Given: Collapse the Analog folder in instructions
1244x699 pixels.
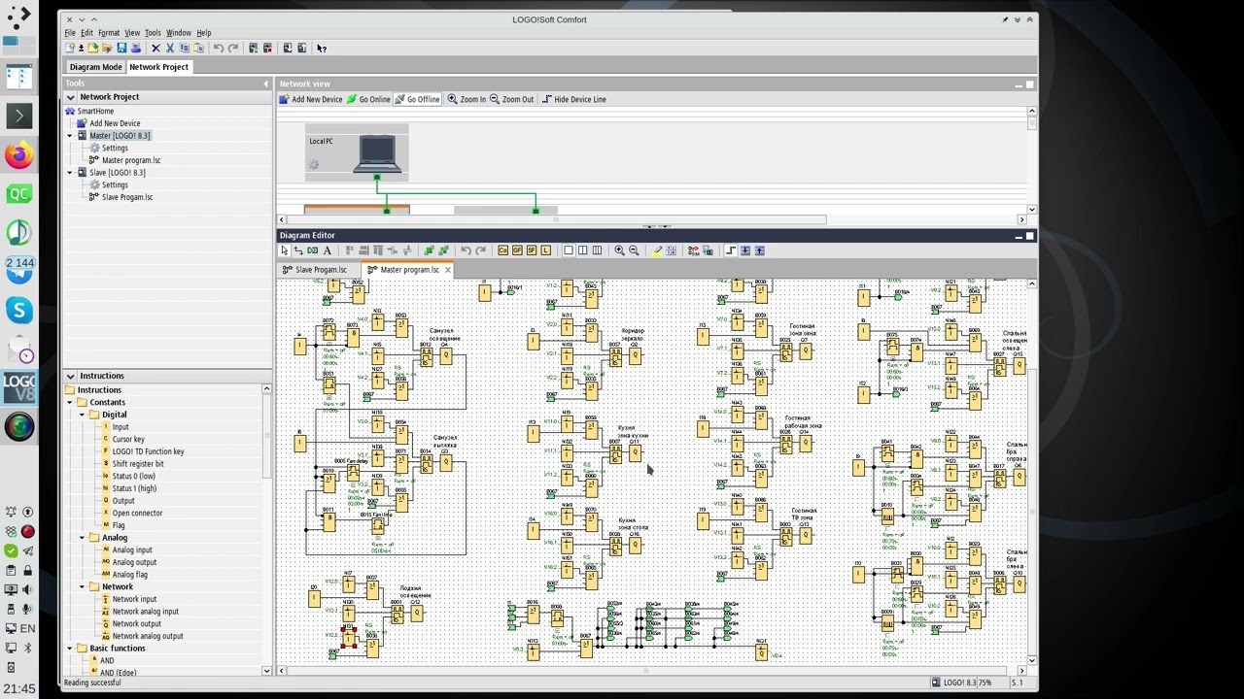Looking at the screenshot, I should tap(83, 538).
